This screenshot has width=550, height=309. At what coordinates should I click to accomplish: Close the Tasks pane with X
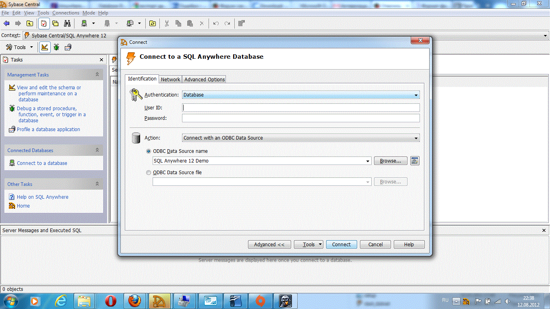tap(101, 60)
